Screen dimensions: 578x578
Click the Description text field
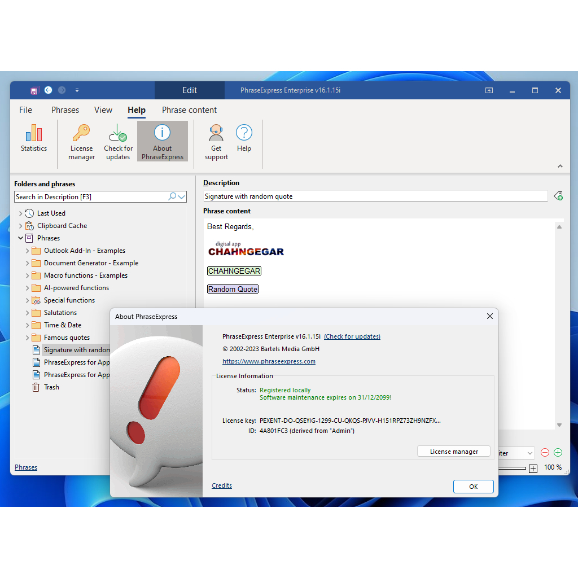[375, 196]
